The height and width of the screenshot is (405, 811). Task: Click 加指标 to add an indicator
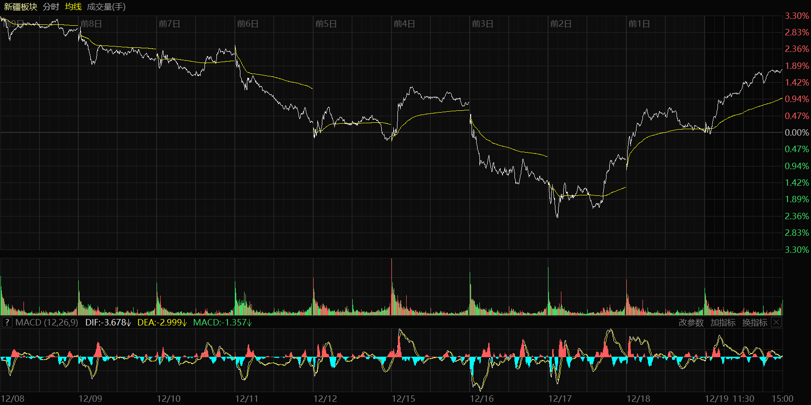tap(723, 323)
